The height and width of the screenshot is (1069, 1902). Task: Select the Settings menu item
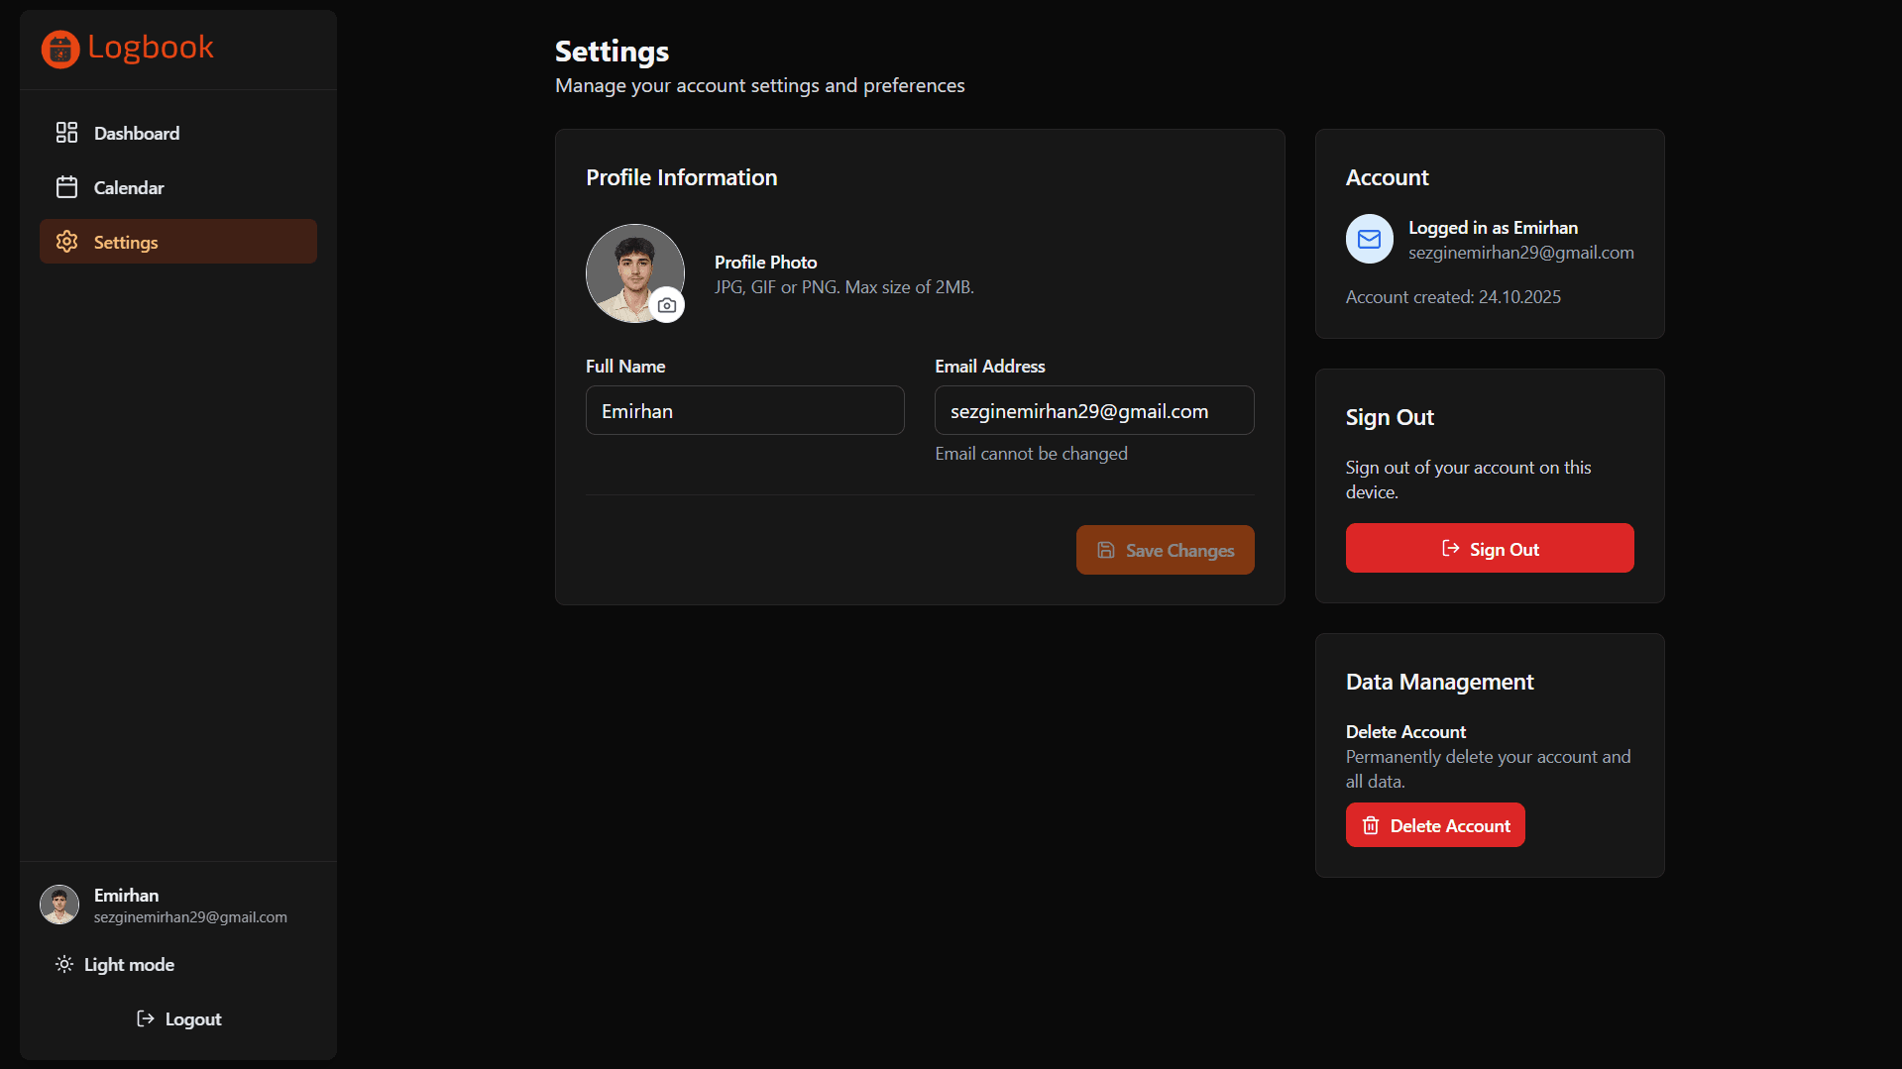(178, 242)
